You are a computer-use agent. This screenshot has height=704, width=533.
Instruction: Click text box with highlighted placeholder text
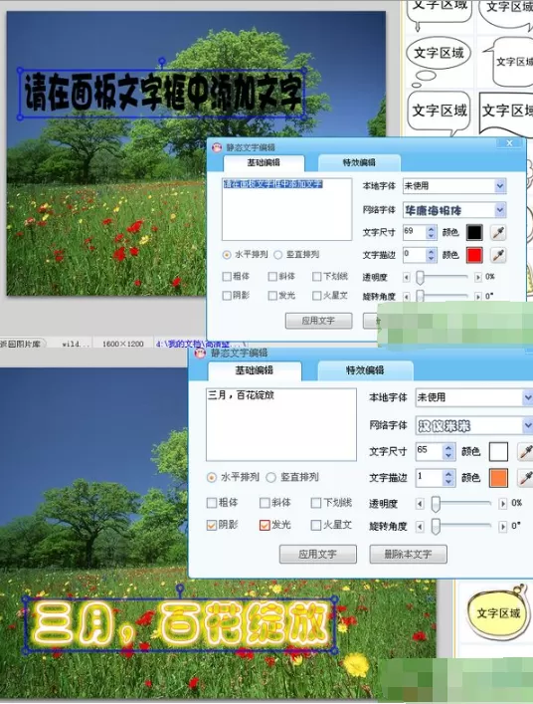[287, 209]
